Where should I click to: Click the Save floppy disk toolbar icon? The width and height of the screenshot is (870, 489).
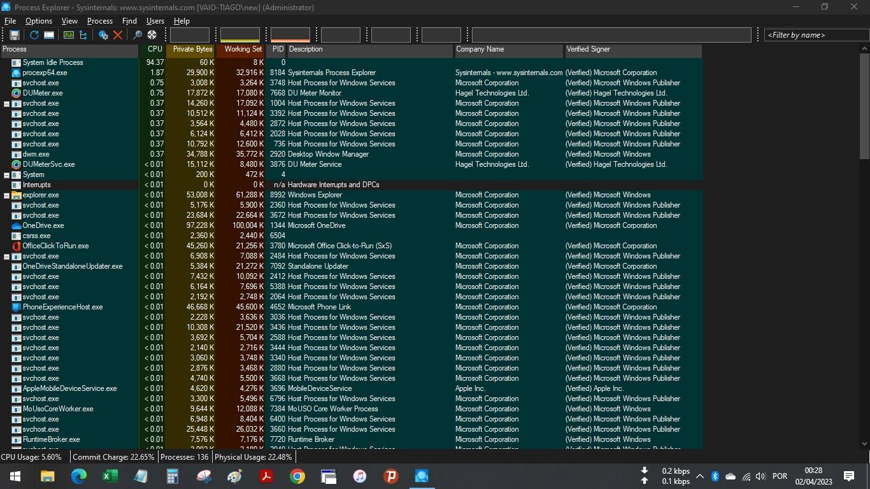pyautogui.click(x=14, y=35)
